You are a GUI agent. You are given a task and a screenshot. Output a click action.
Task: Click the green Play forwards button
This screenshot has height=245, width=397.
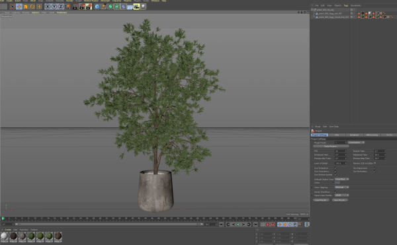(238, 225)
